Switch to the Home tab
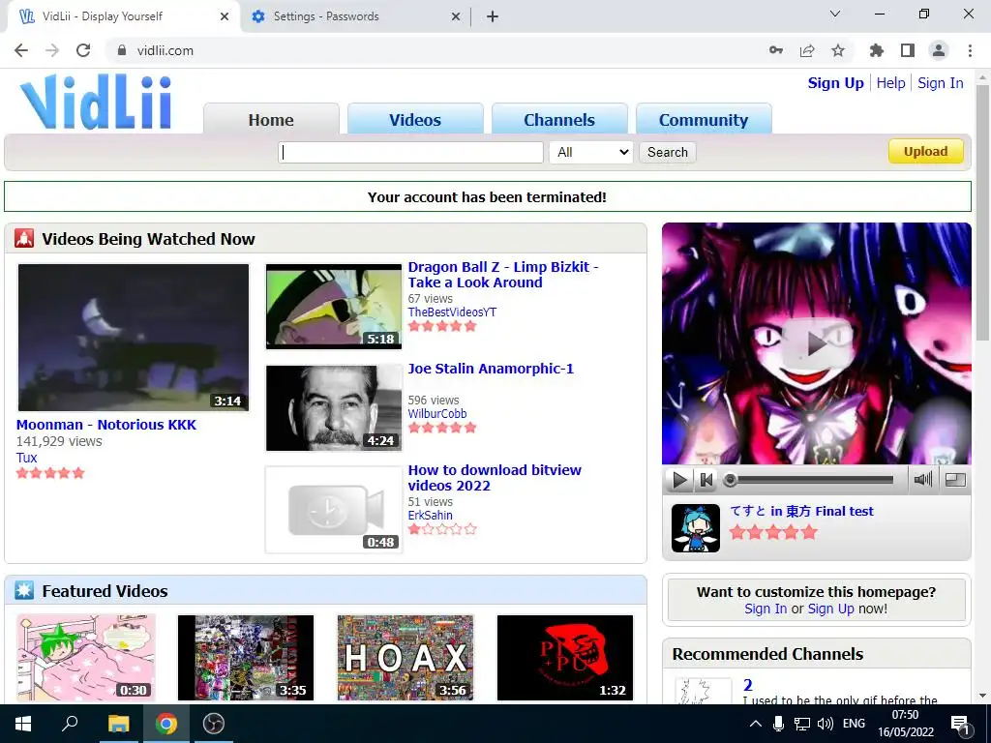The height and width of the screenshot is (743, 991). click(271, 119)
